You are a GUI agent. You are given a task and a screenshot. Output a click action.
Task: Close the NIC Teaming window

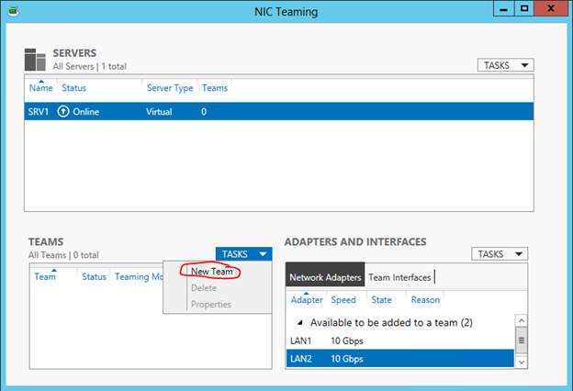(551, 8)
